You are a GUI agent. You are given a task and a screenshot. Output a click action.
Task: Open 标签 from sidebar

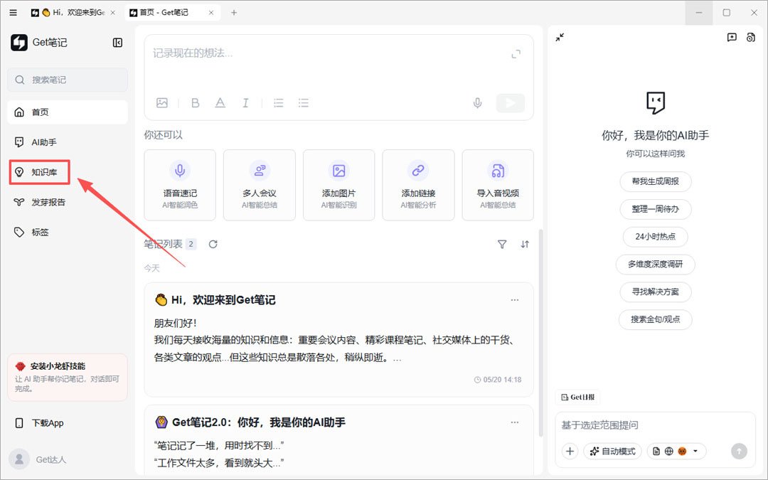pyautogui.click(x=68, y=232)
